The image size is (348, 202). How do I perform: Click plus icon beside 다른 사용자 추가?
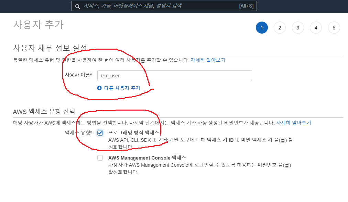coord(99,88)
